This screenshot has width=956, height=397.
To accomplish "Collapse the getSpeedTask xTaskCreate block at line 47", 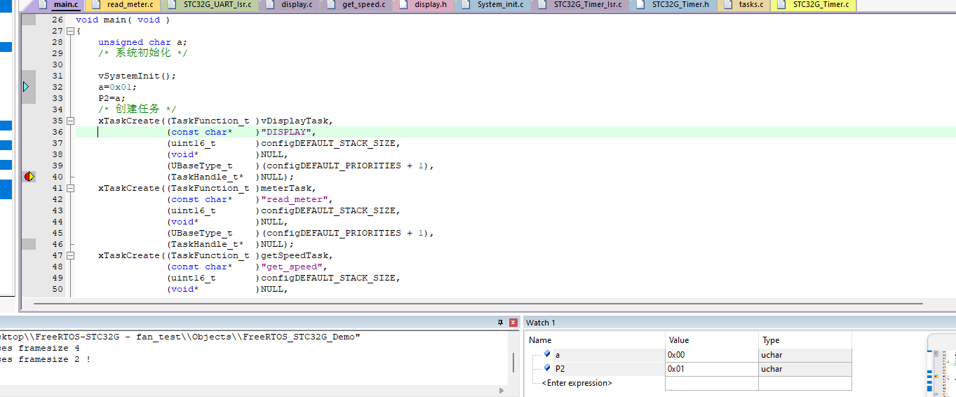I will pos(70,255).
